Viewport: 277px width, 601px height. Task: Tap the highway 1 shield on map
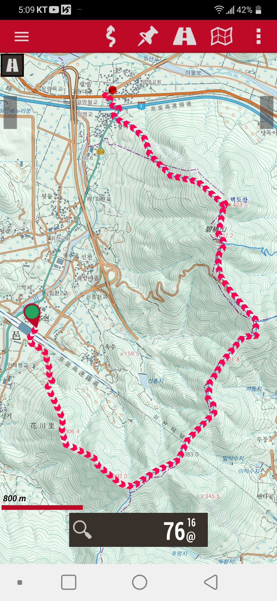pos(141,106)
